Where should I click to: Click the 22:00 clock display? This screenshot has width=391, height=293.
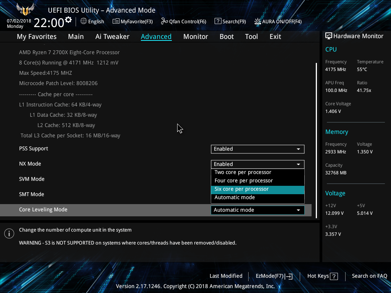tap(49, 23)
